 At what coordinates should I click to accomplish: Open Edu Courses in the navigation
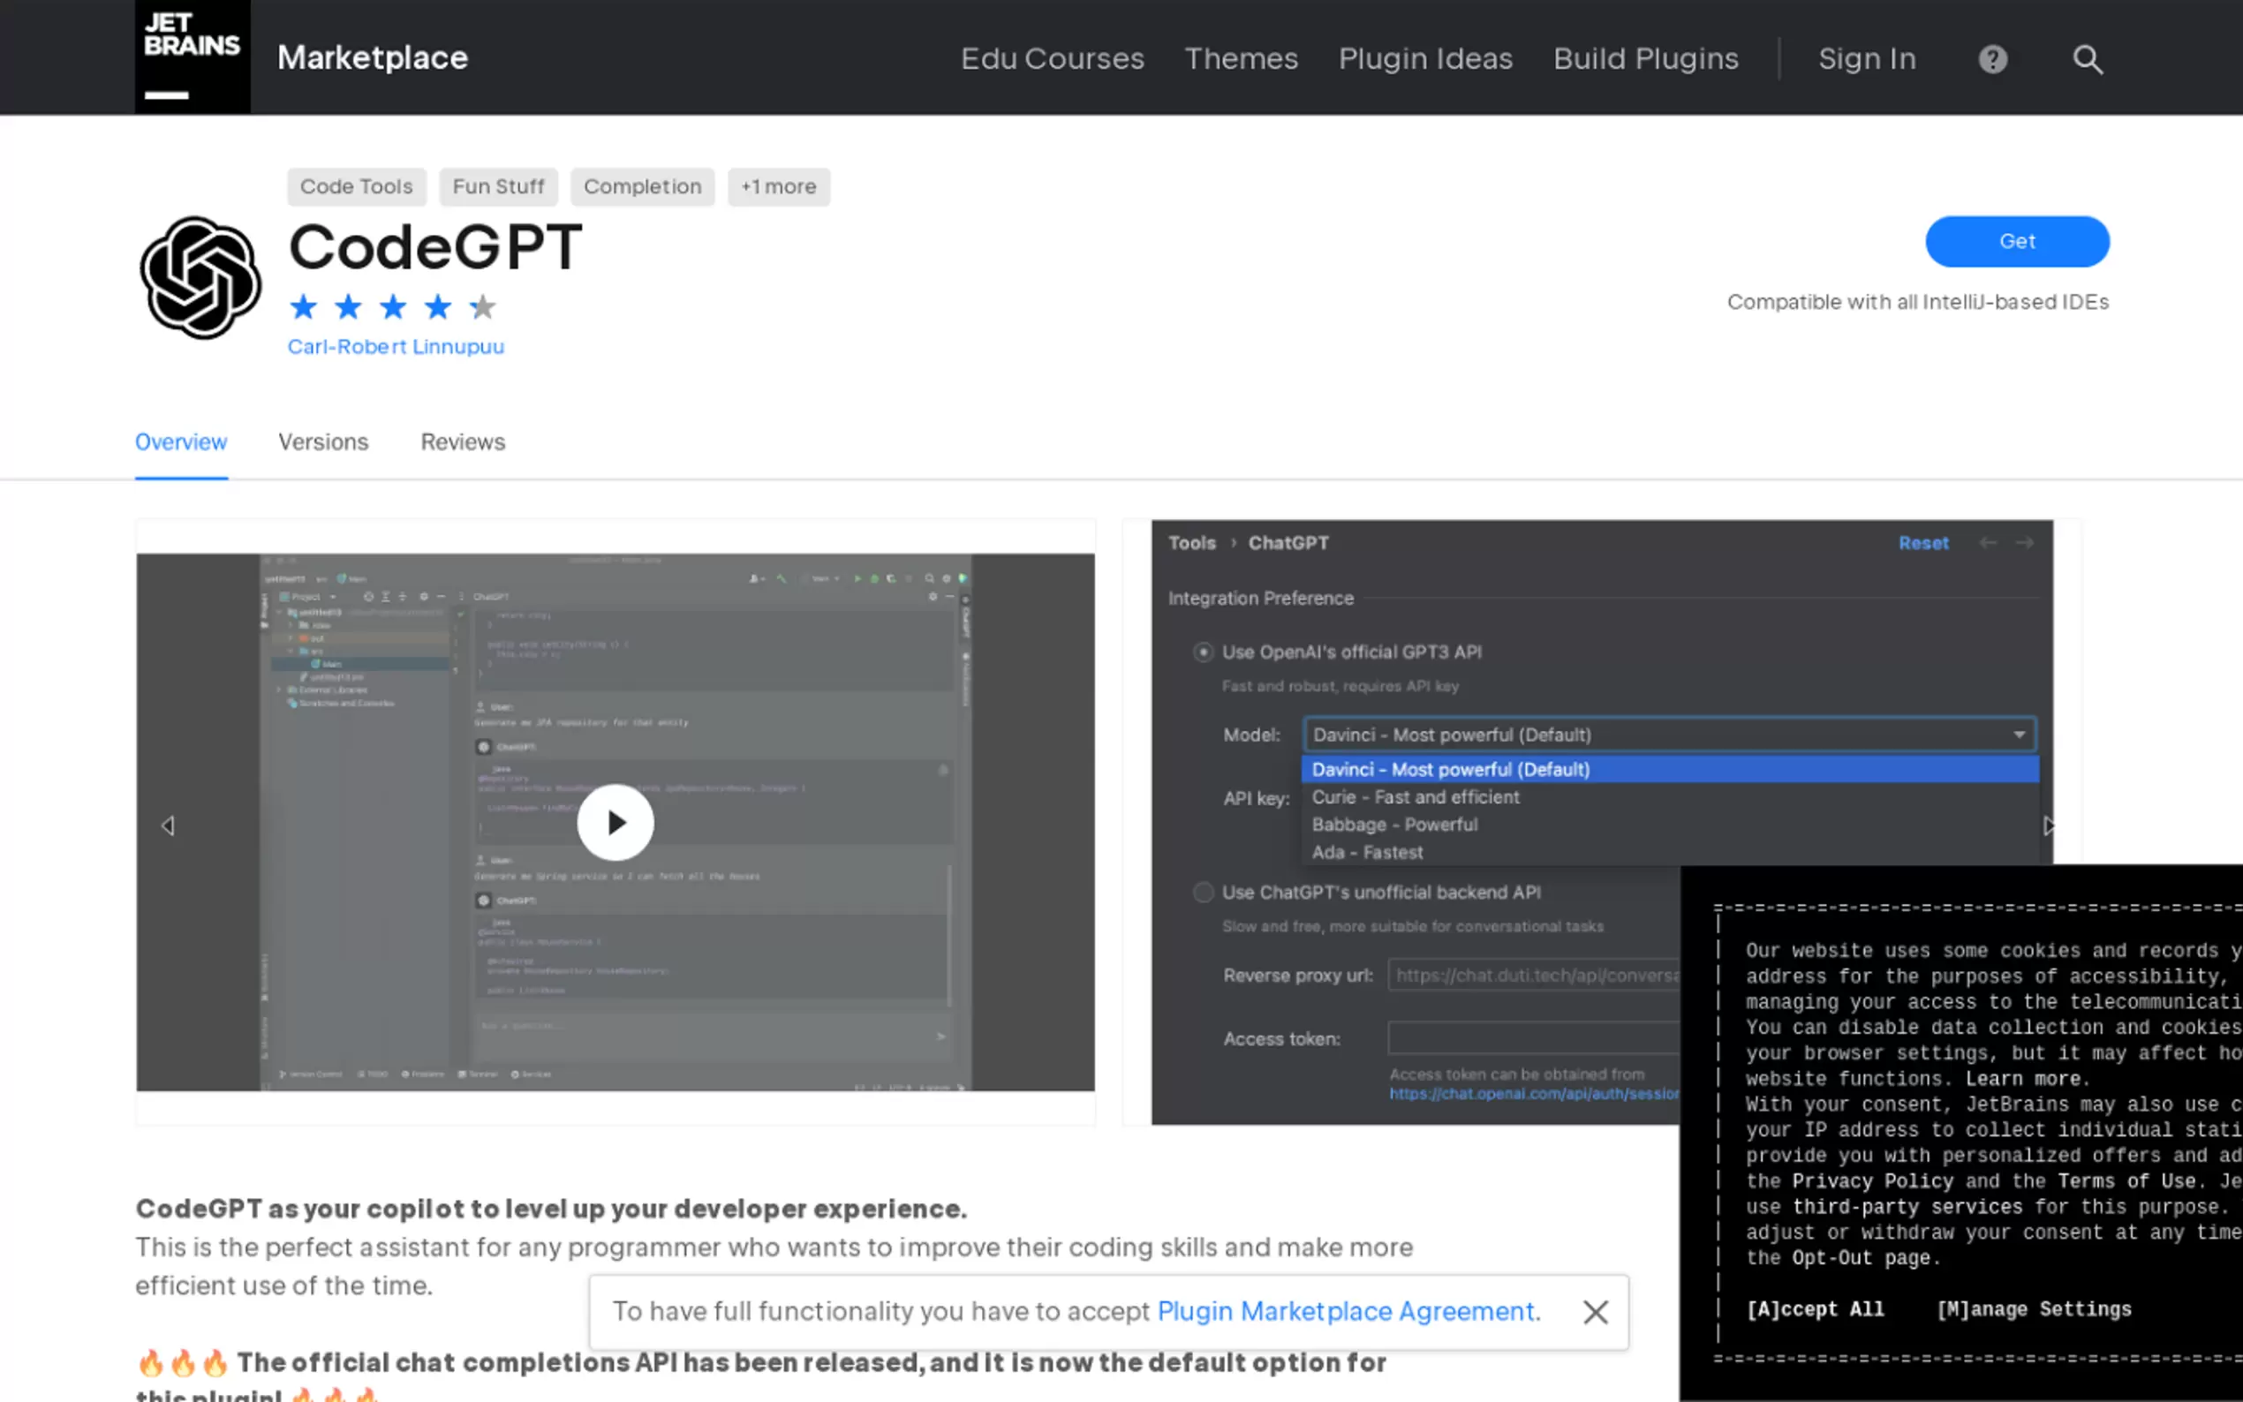1053,58
